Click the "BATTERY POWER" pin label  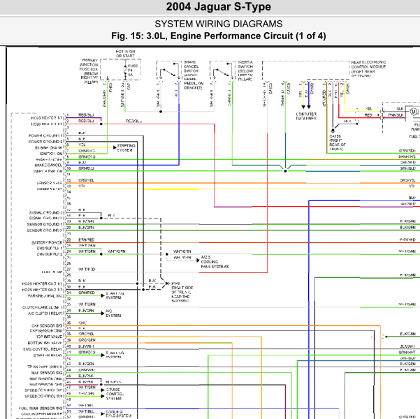[x=47, y=242]
